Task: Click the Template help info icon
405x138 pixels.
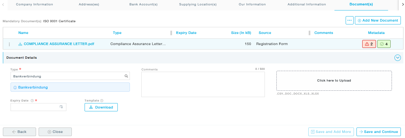Action: click(x=102, y=101)
